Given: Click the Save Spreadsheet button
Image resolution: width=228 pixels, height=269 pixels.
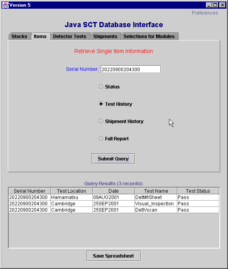Looking at the screenshot, I should pos(114,256).
